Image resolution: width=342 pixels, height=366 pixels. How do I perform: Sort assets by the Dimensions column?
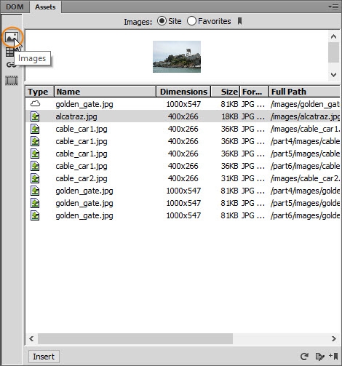(183, 92)
